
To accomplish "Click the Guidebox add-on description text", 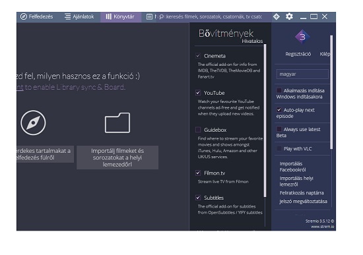I will (230, 148).
